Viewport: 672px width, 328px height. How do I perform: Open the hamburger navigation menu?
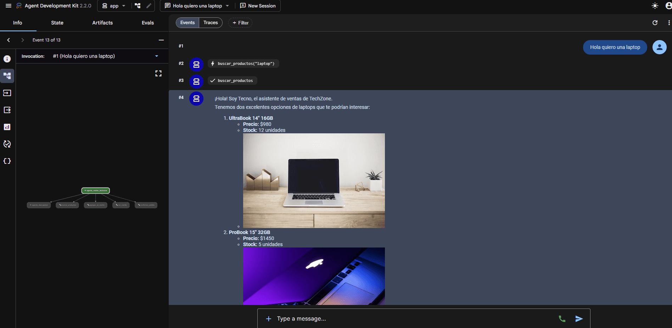pyautogui.click(x=9, y=6)
